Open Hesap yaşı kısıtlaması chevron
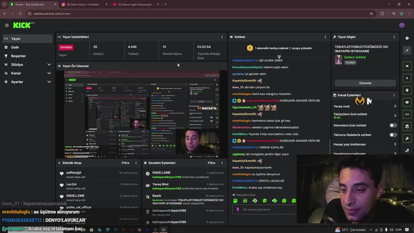414x233 pixels. pos(395,144)
